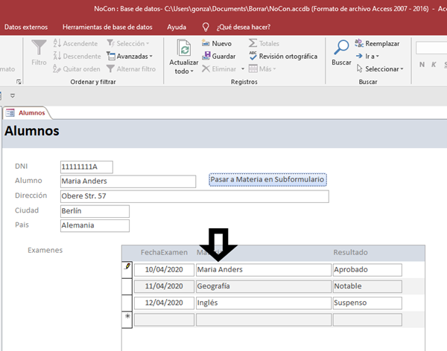Open the Ayuda ribbon tab
Viewport: 447px width, 351px height.
tap(177, 27)
